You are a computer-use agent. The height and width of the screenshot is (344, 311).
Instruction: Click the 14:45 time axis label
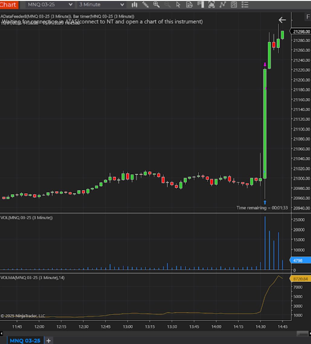[x=283, y=327]
